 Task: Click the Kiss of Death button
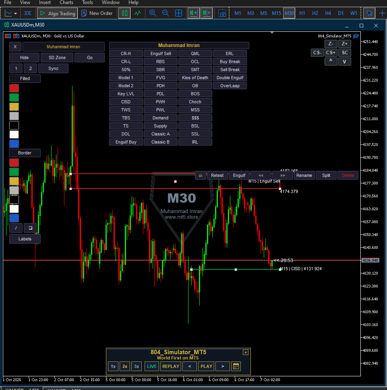point(195,78)
